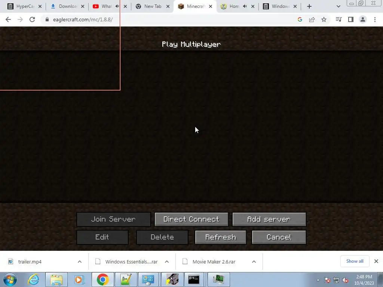Expand options for trailer.mp4 download

pos(80,262)
